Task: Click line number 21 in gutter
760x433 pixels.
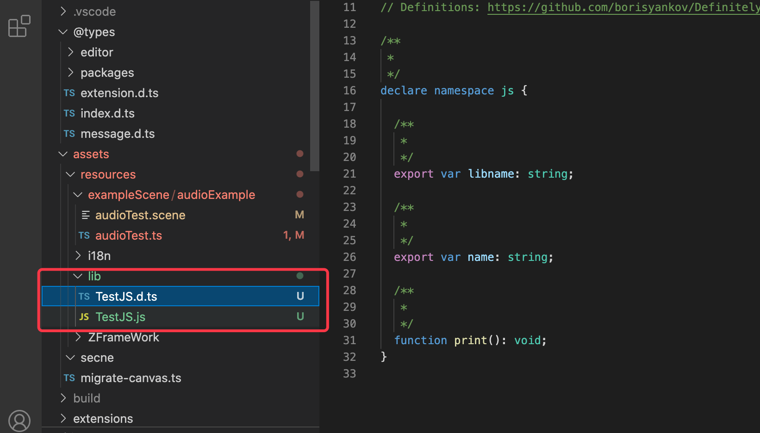Action: (x=349, y=174)
